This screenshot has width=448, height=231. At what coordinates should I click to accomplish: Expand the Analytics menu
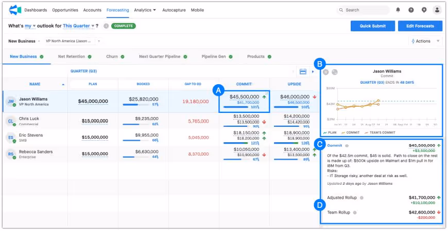click(x=145, y=10)
